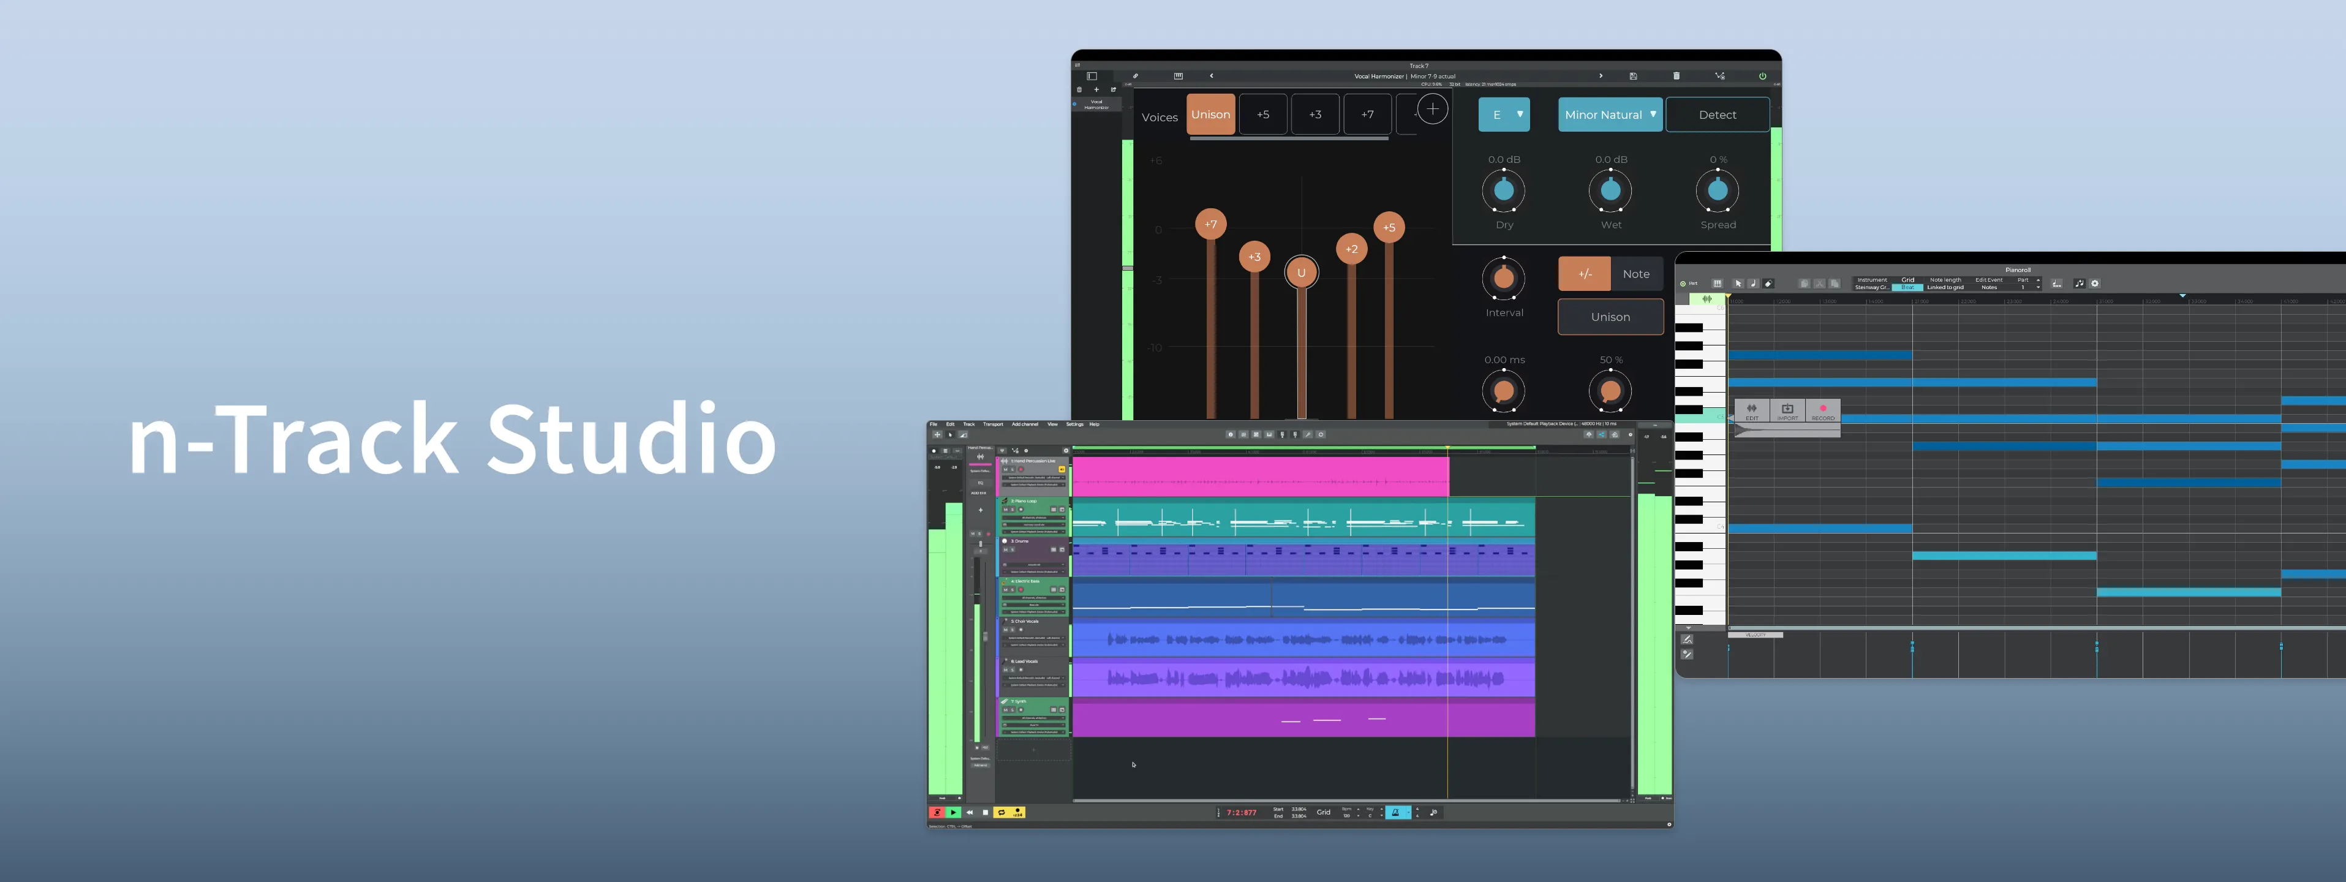2346x882 pixels.
Task: Toggle the blue metronome button
Action: (x=1395, y=813)
